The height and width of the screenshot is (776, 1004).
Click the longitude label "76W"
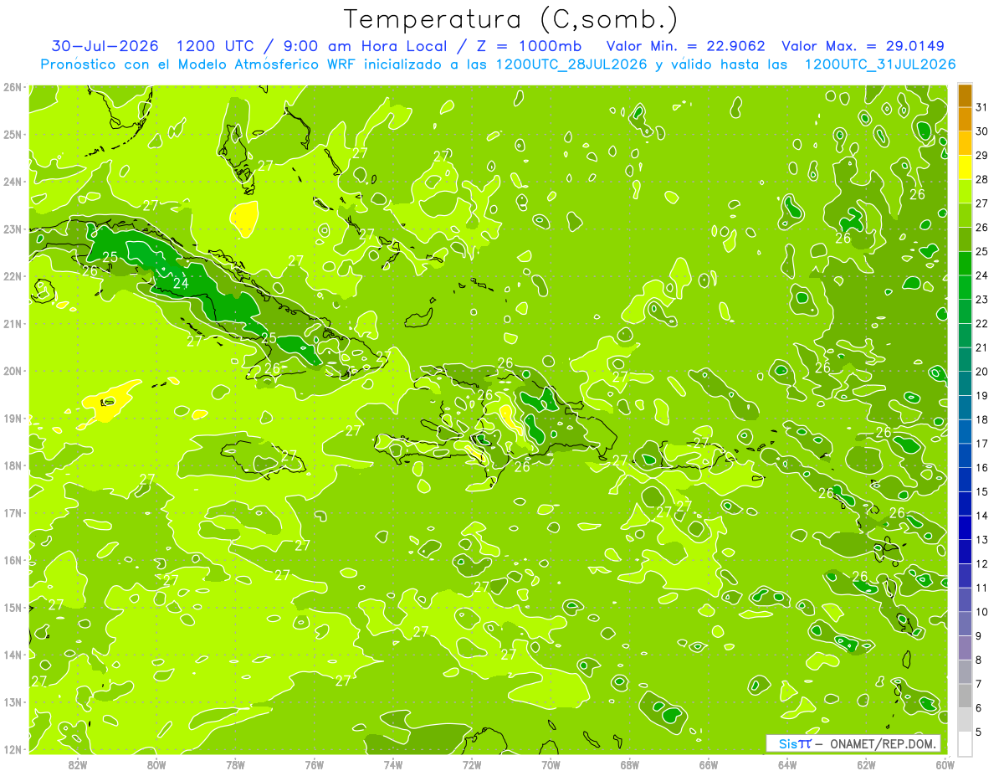point(314,764)
